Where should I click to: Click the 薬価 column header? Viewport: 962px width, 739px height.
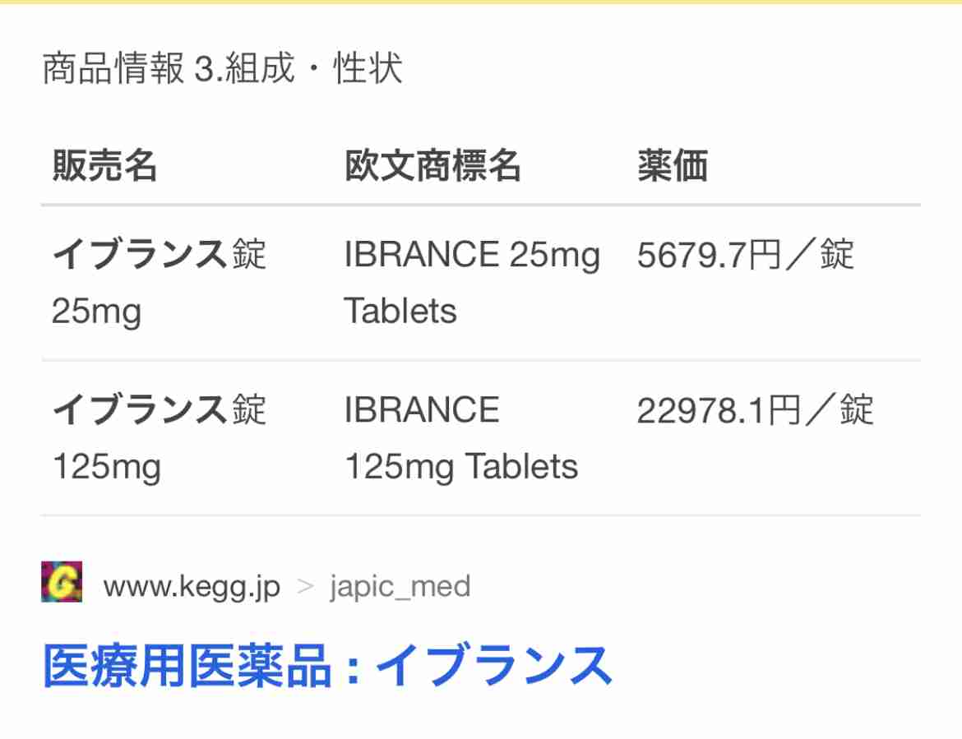[673, 165]
